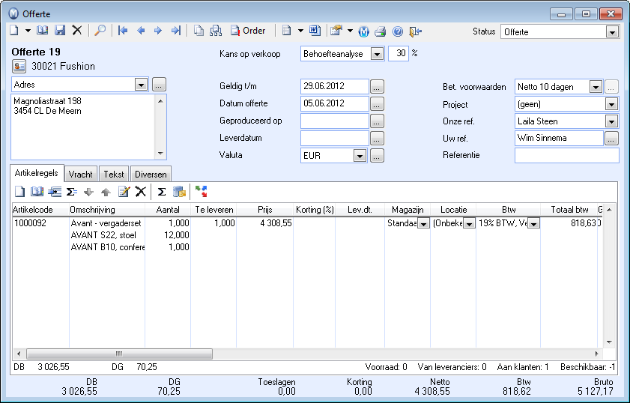Image resolution: width=630 pixels, height=403 pixels.
Task: Open the Valuta EUR dropdown
Action: click(360, 156)
